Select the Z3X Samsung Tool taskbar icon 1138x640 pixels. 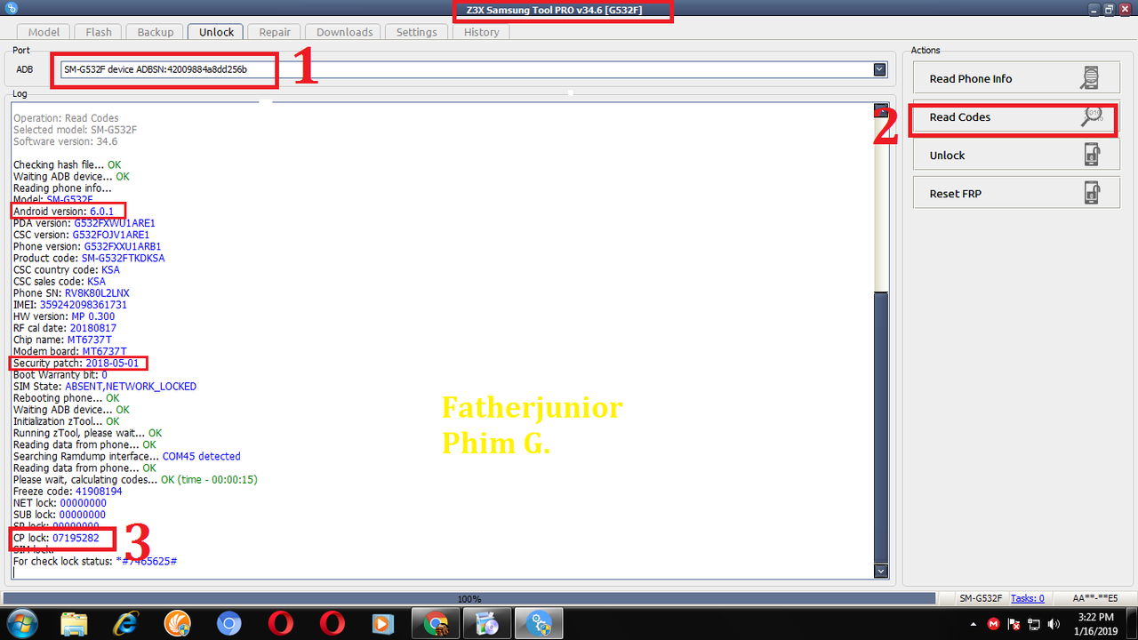pyautogui.click(x=540, y=623)
